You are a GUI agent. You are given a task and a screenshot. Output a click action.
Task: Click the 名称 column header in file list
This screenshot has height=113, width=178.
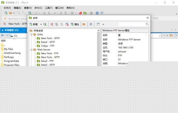[x=3, y=41]
